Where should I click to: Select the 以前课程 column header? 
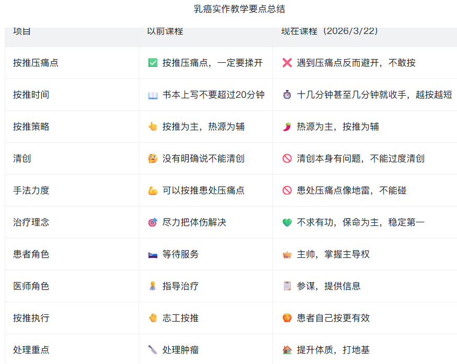click(165, 31)
